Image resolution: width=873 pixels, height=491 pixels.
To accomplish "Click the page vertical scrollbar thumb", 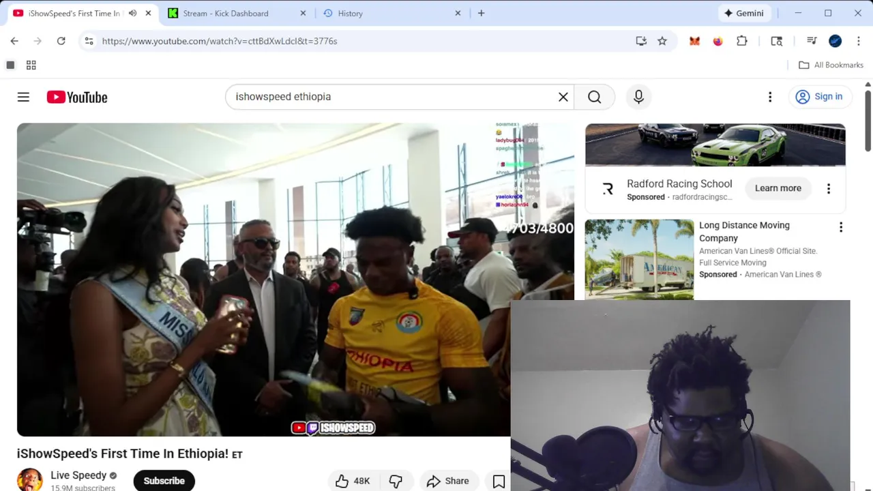I will 868,120.
